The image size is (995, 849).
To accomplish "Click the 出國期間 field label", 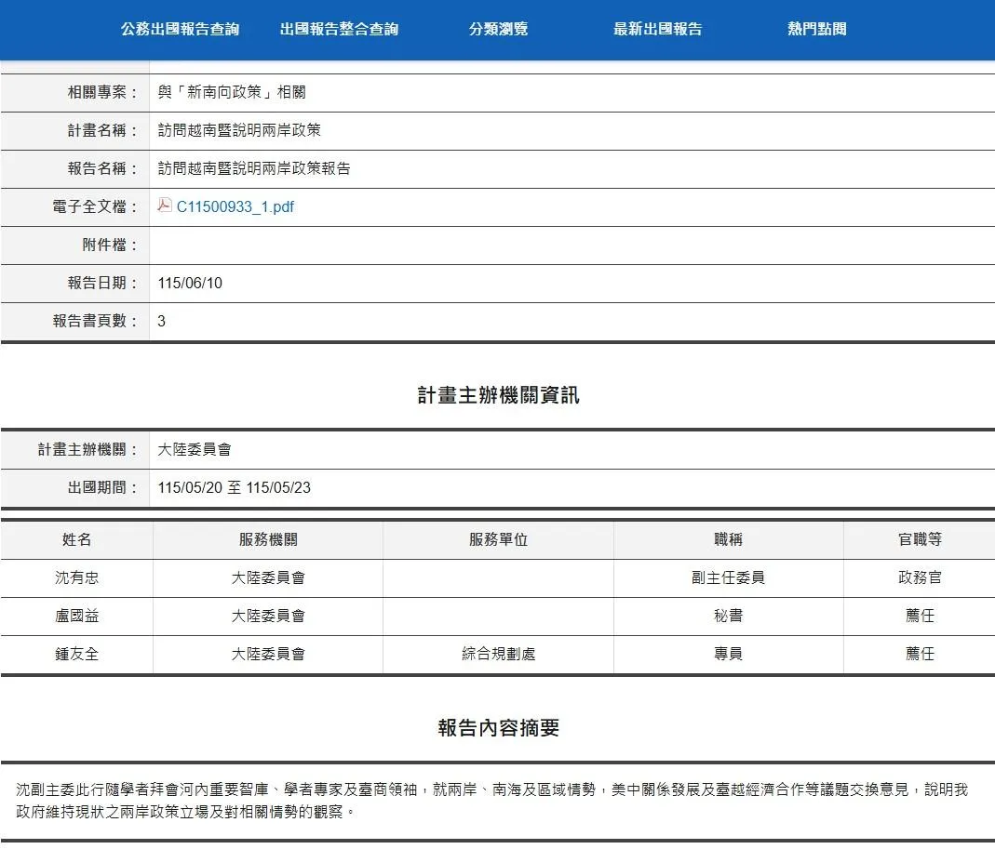I will pyautogui.click(x=102, y=487).
